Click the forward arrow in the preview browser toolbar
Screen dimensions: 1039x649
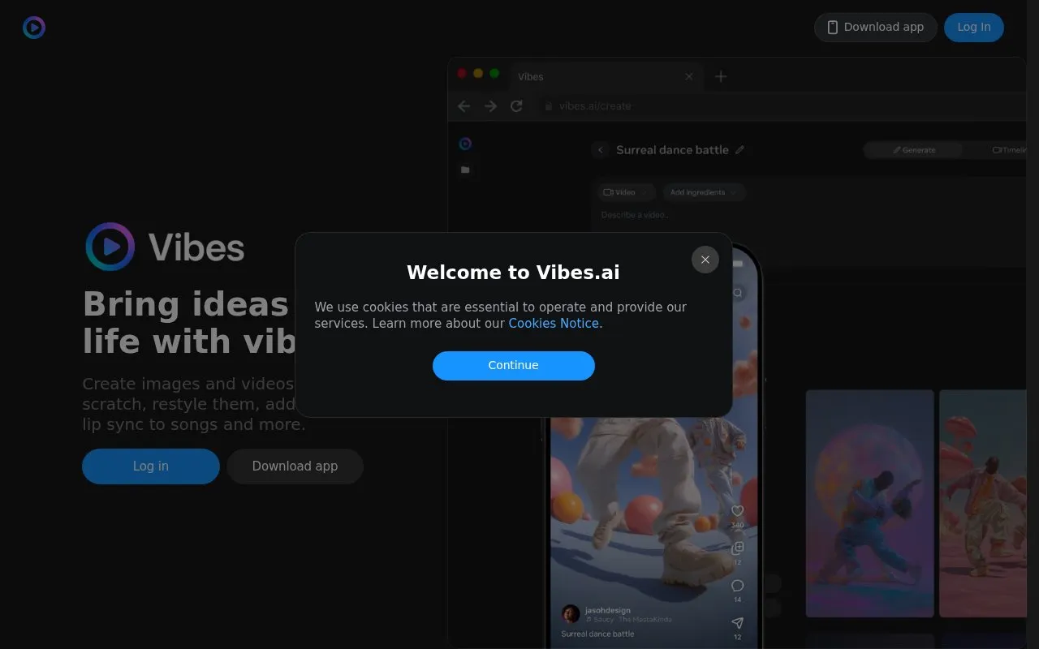490,106
